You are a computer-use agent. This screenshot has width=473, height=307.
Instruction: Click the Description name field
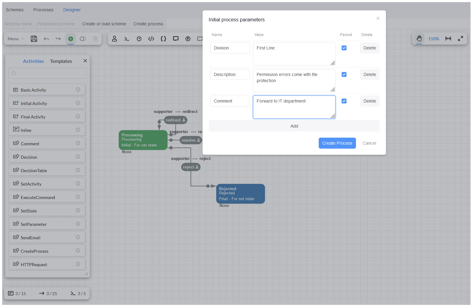[x=230, y=74]
